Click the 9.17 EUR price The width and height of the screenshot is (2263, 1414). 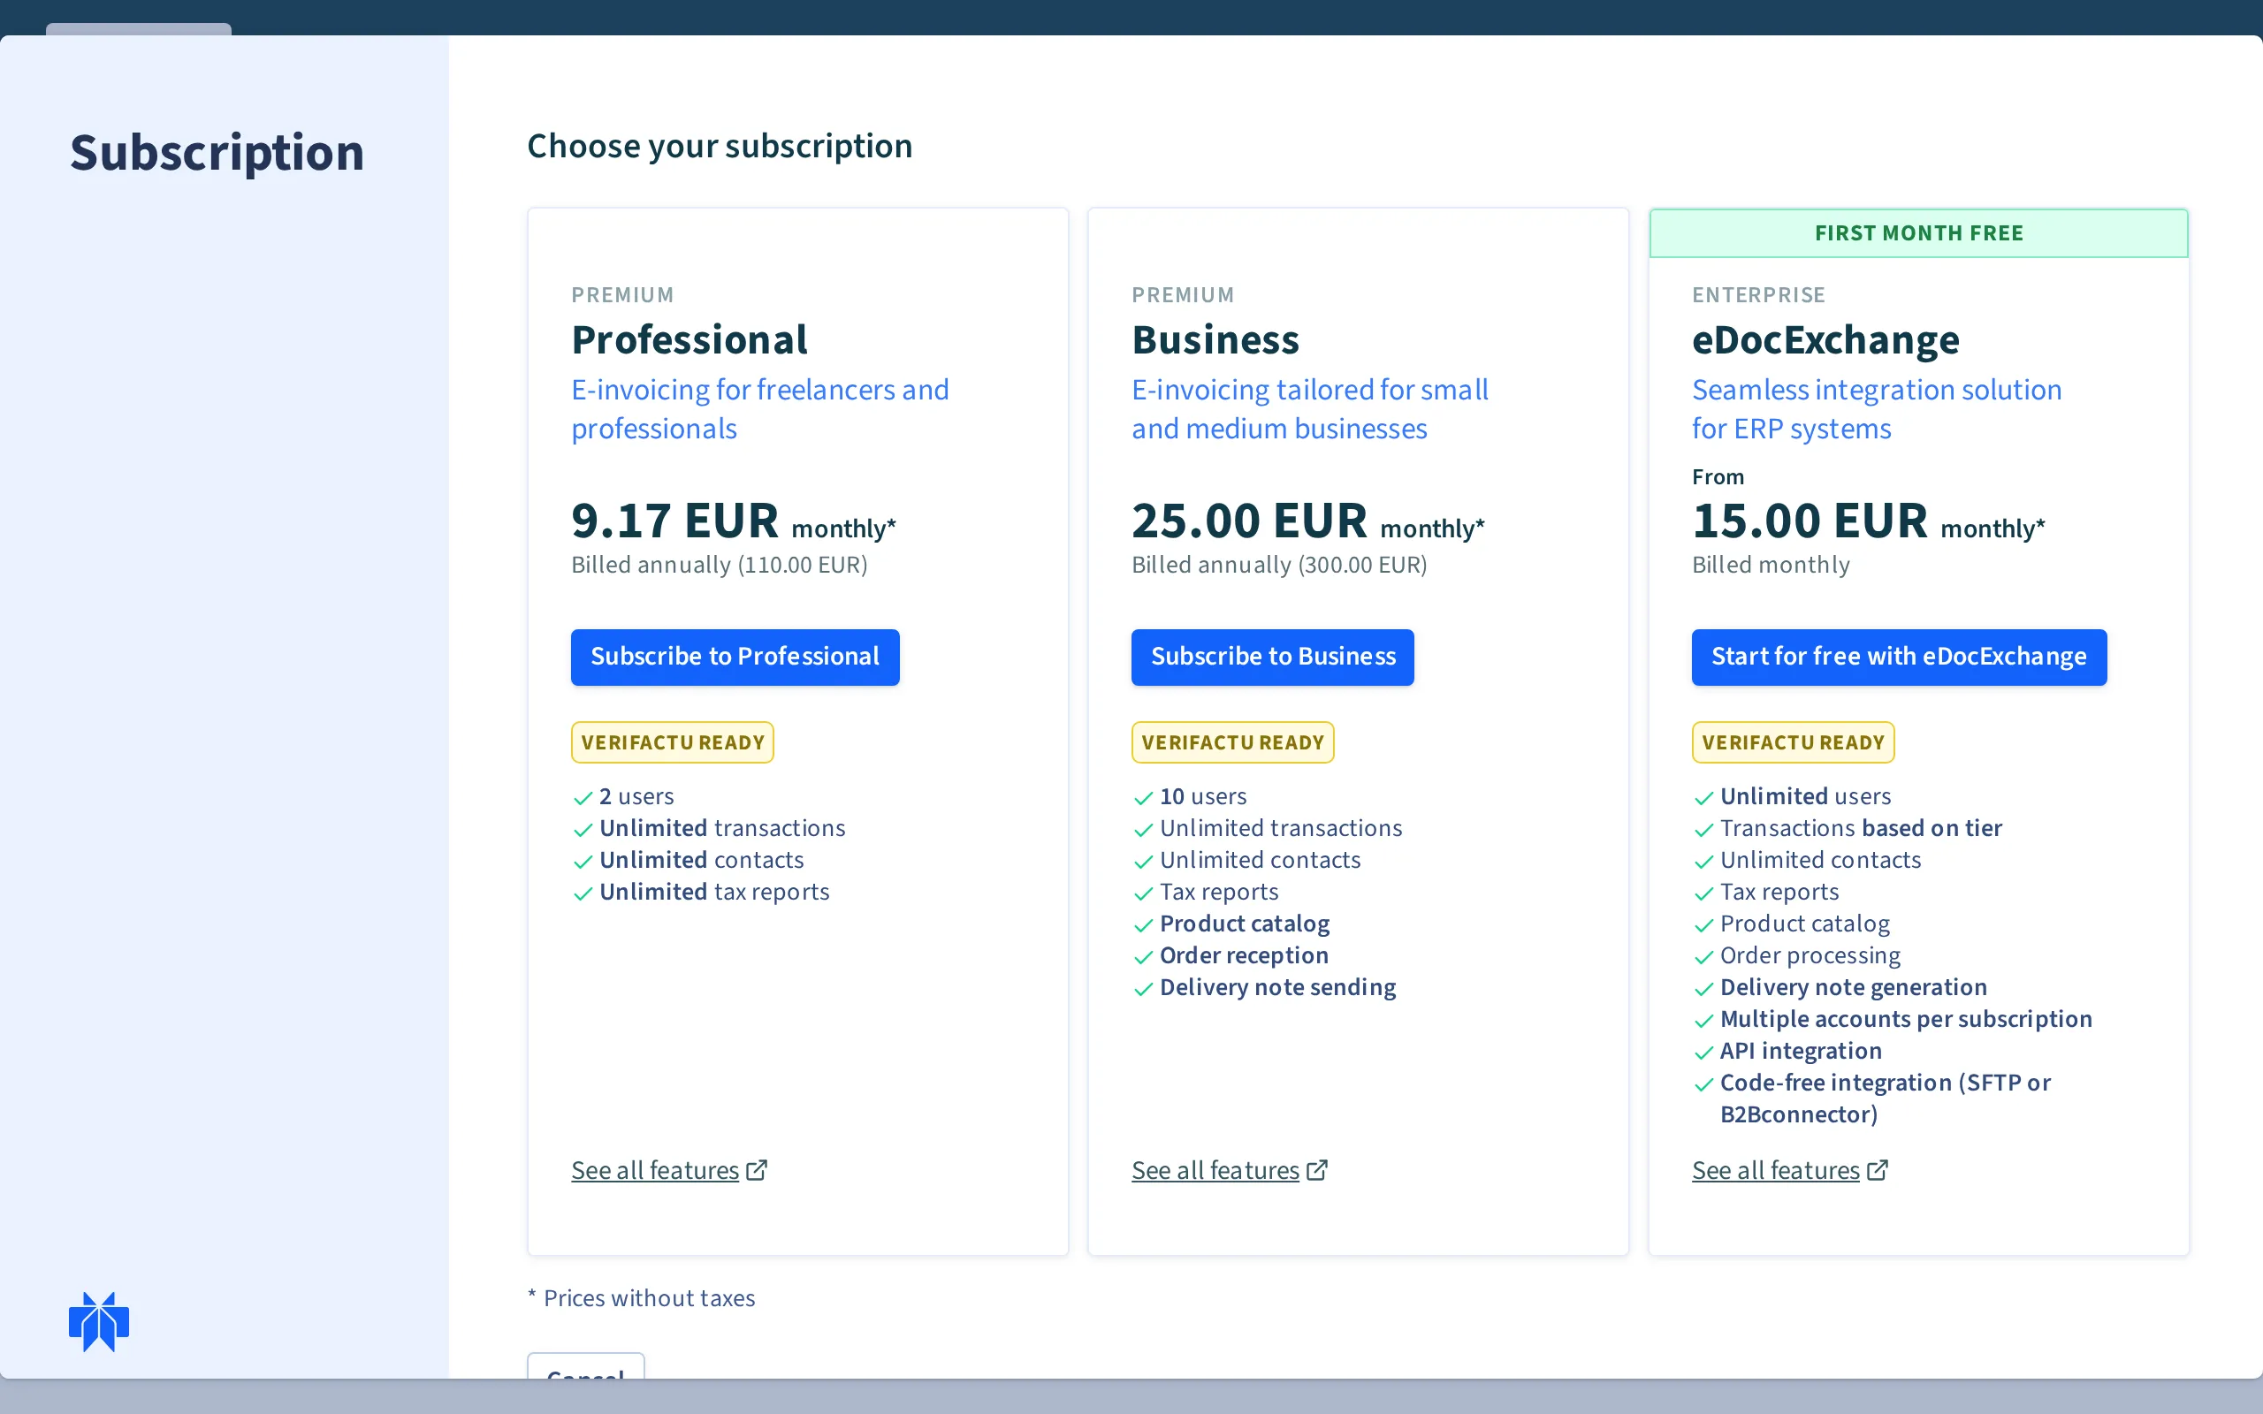[x=675, y=521]
